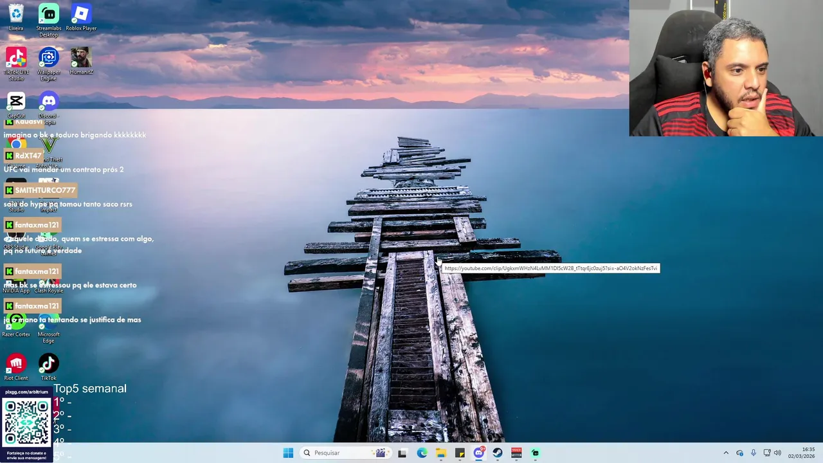The image size is (823, 463).
Task: Open Voicemeeter from the taskbar
Action: coord(516,453)
